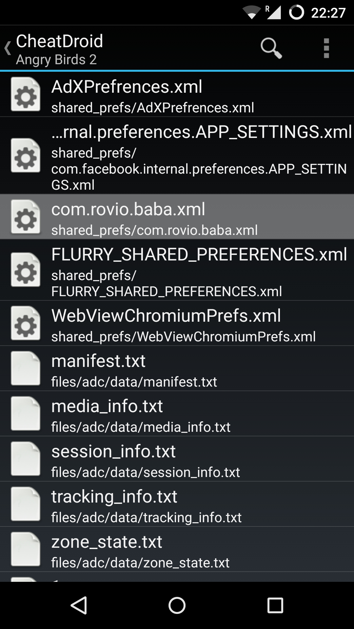
Task: Open recent apps square button
Action: [275, 605]
